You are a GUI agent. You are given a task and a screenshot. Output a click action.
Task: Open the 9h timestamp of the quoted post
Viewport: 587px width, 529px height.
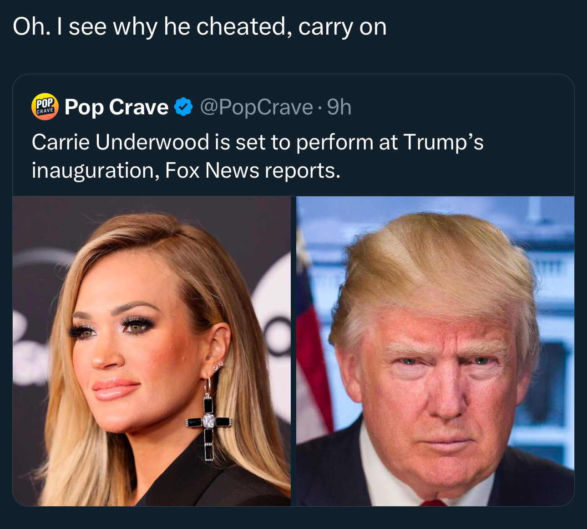339,107
